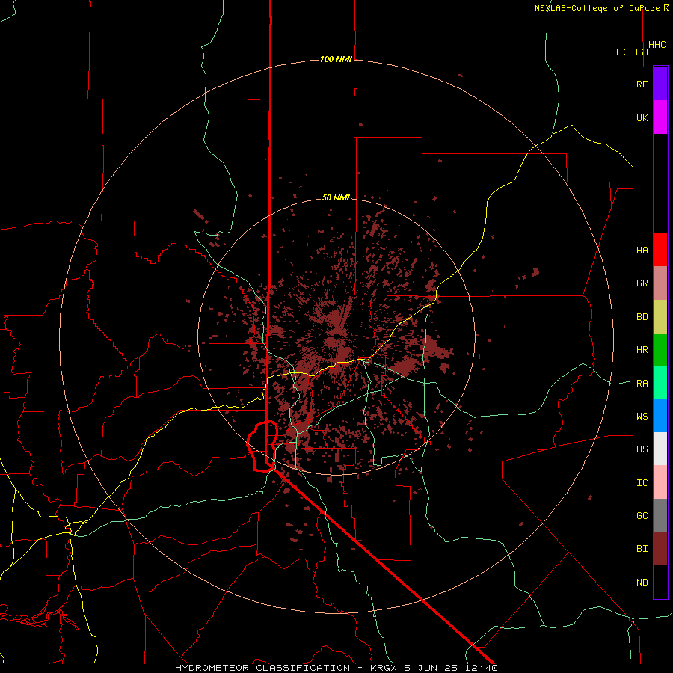Viewport: 673px width, 673px height.
Task: Click the GC gray legend color
Action: 660,515
